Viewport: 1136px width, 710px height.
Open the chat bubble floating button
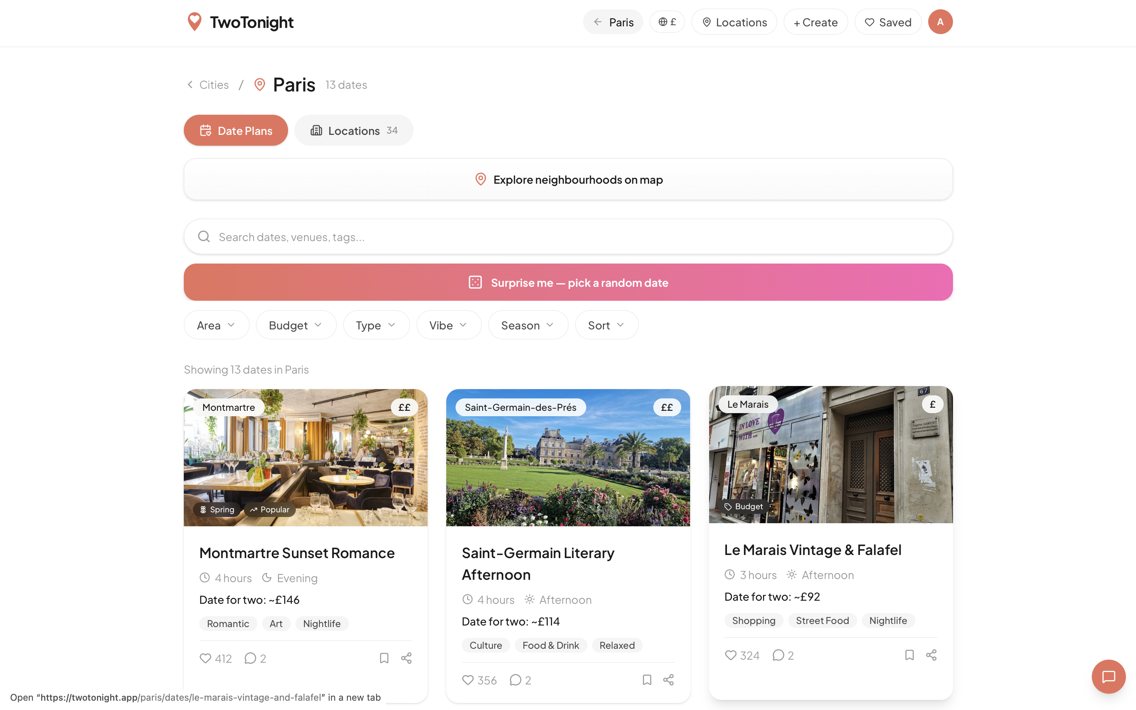1108,677
